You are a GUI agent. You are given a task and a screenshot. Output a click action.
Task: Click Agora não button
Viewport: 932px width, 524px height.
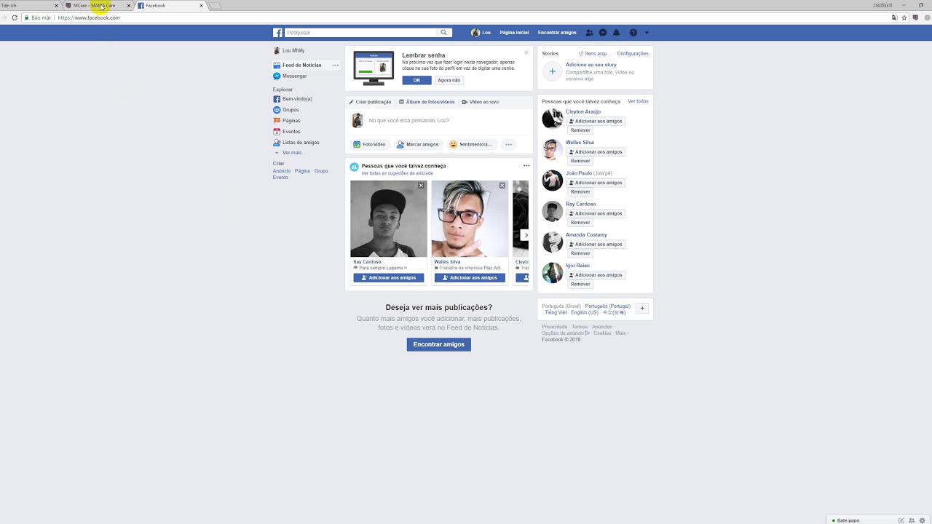tap(449, 80)
